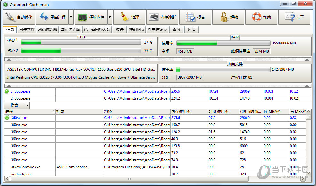The image size is (316, 186).
Task: Switch to the 内存管理 tab
Action: (x=27, y=29)
